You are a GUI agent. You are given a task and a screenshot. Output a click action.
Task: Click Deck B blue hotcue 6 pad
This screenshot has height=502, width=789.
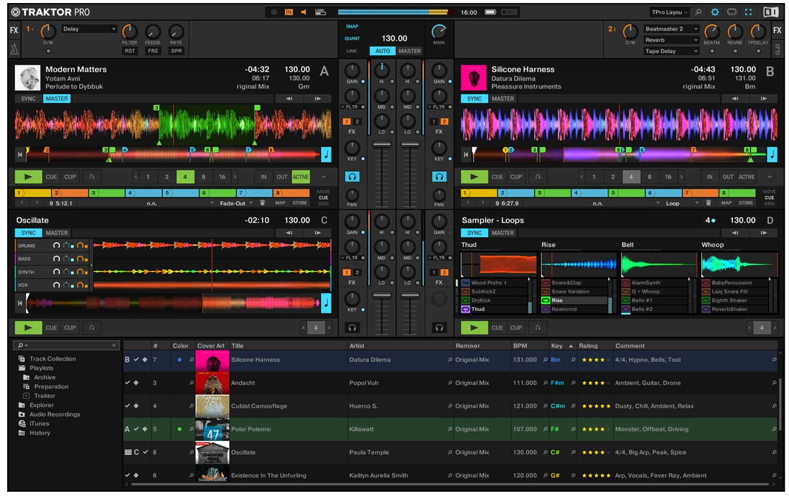(663, 193)
